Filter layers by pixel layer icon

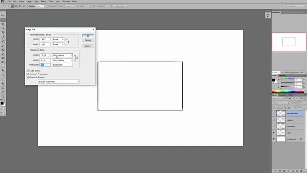(x=286, y=99)
